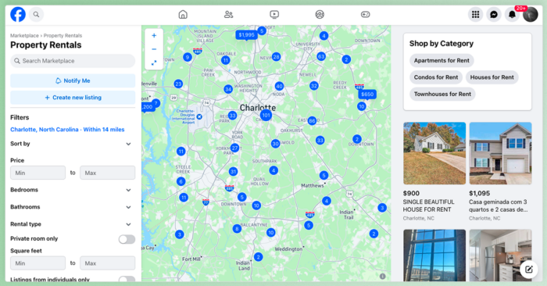Select the 23 listings cluster marker

click(178, 84)
